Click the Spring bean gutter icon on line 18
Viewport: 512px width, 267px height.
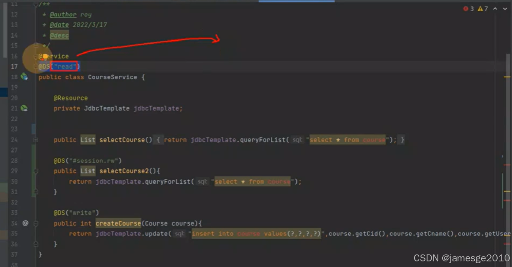click(x=24, y=77)
